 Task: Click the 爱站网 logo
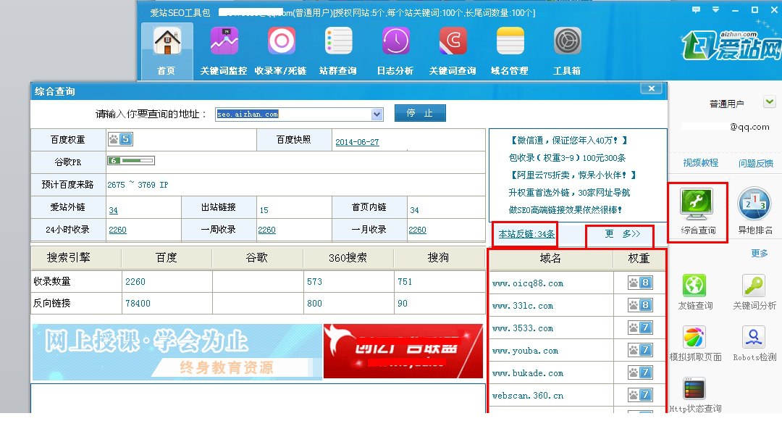click(x=731, y=45)
